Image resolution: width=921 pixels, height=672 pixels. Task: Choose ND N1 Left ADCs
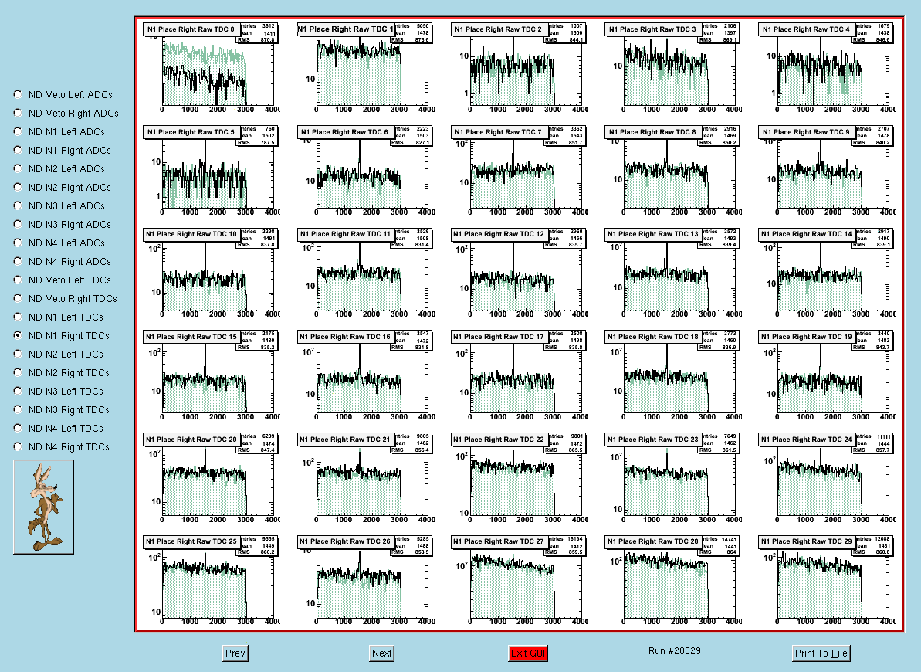coord(18,131)
